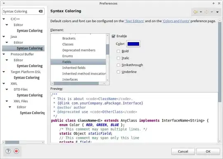Collapse the Editor node under Java

[x=7, y=42]
